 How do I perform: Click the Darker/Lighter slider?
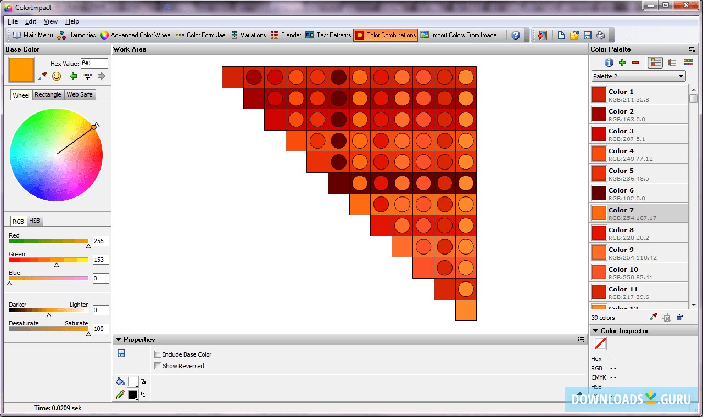[48, 310]
